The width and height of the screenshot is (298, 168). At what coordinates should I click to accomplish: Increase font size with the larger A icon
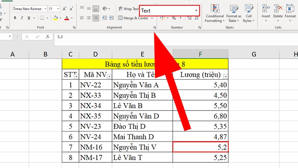(64, 9)
